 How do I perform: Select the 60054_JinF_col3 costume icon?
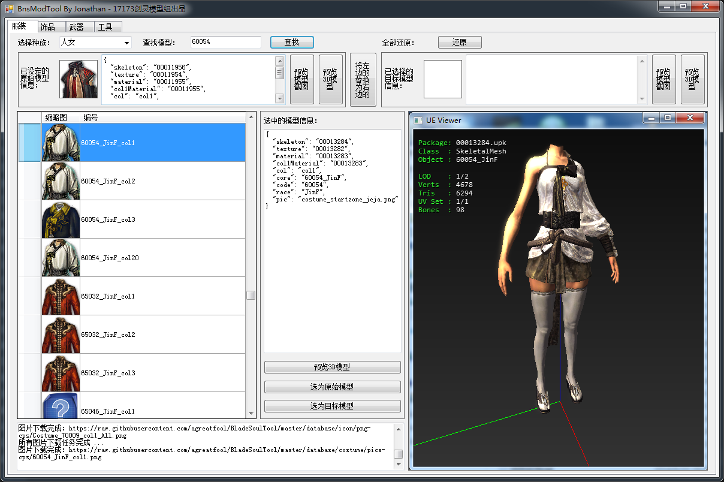click(61, 219)
